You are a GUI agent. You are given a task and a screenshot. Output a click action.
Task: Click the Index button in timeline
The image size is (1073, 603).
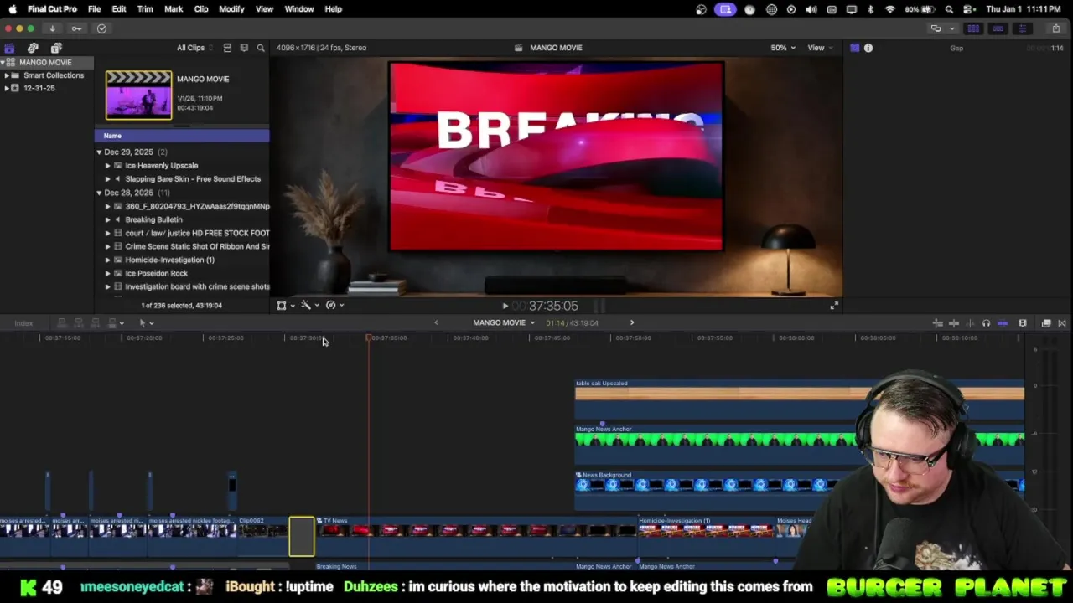(23, 323)
